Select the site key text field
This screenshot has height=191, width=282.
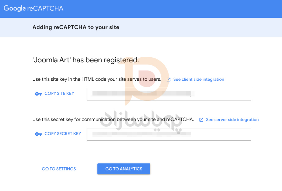point(169,94)
